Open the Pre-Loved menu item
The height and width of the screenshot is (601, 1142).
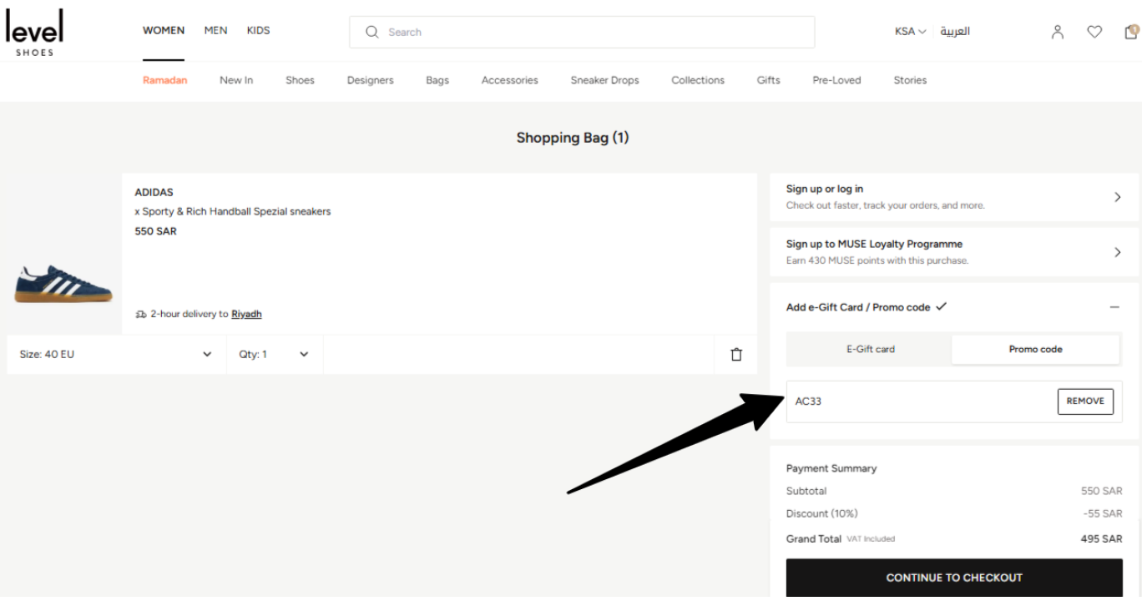click(x=836, y=80)
